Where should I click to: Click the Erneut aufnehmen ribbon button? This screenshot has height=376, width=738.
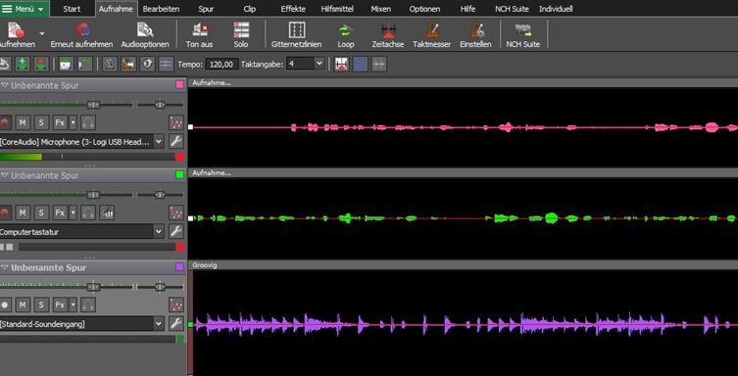(81, 35)
